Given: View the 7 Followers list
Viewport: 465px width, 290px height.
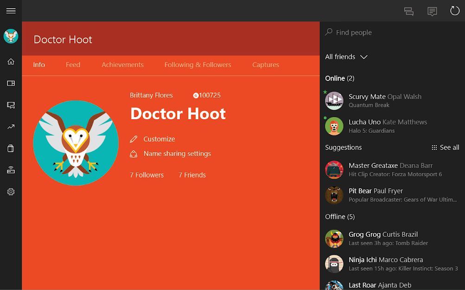Looking at the screenshot, I should (147, 175).
